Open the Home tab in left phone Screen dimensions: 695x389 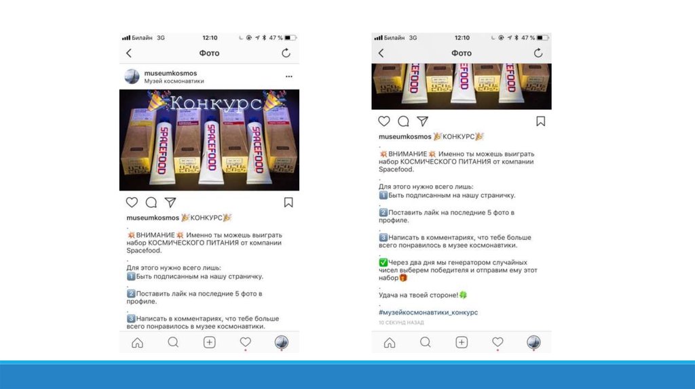tap(137, 342)
